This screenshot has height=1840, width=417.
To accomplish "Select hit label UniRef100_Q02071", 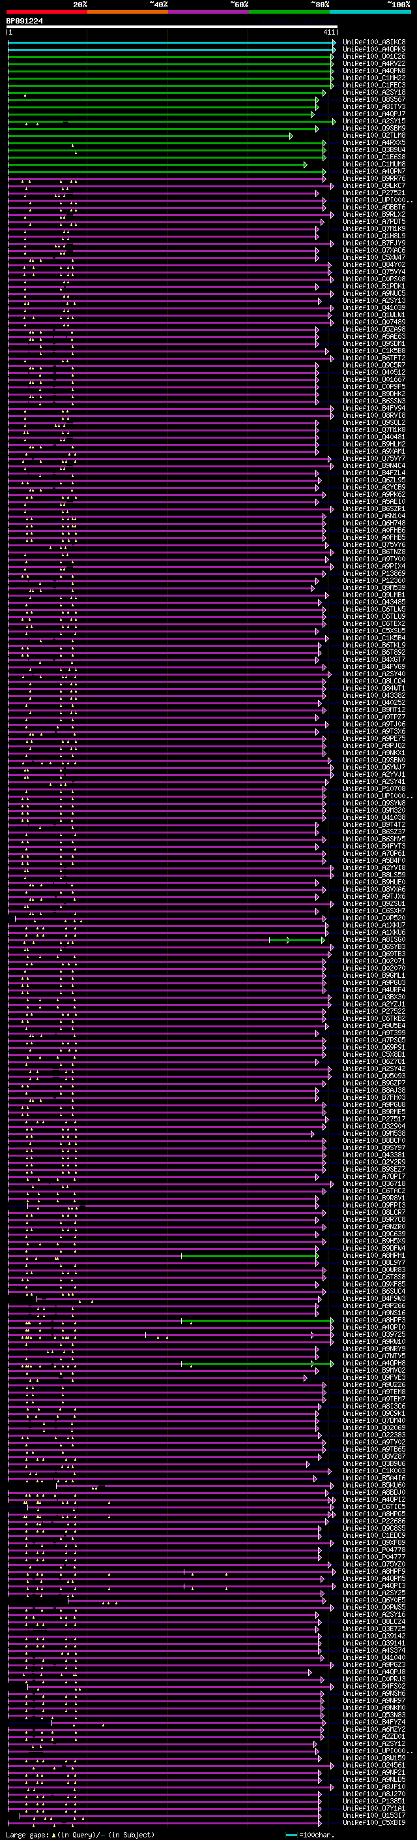I will (x=373, y=961).
